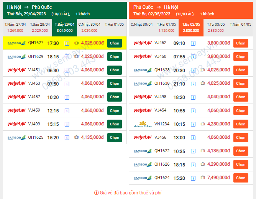
Task: Open info icon for flight VJ457
Action: click(x=67, y=97)
